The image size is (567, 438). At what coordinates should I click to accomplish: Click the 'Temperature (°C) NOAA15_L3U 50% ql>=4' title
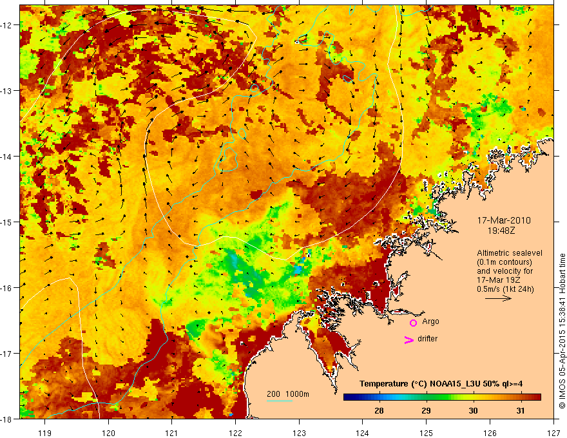441,384
